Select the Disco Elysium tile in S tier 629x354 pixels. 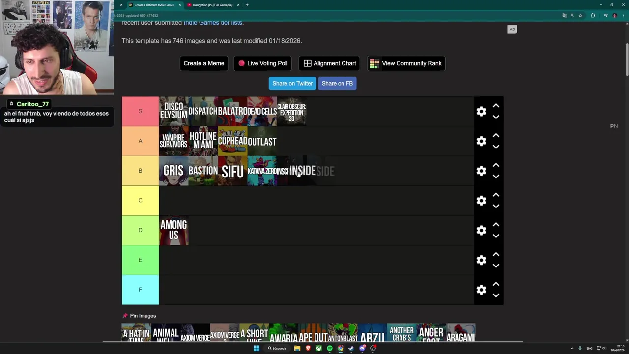point(173,111)
